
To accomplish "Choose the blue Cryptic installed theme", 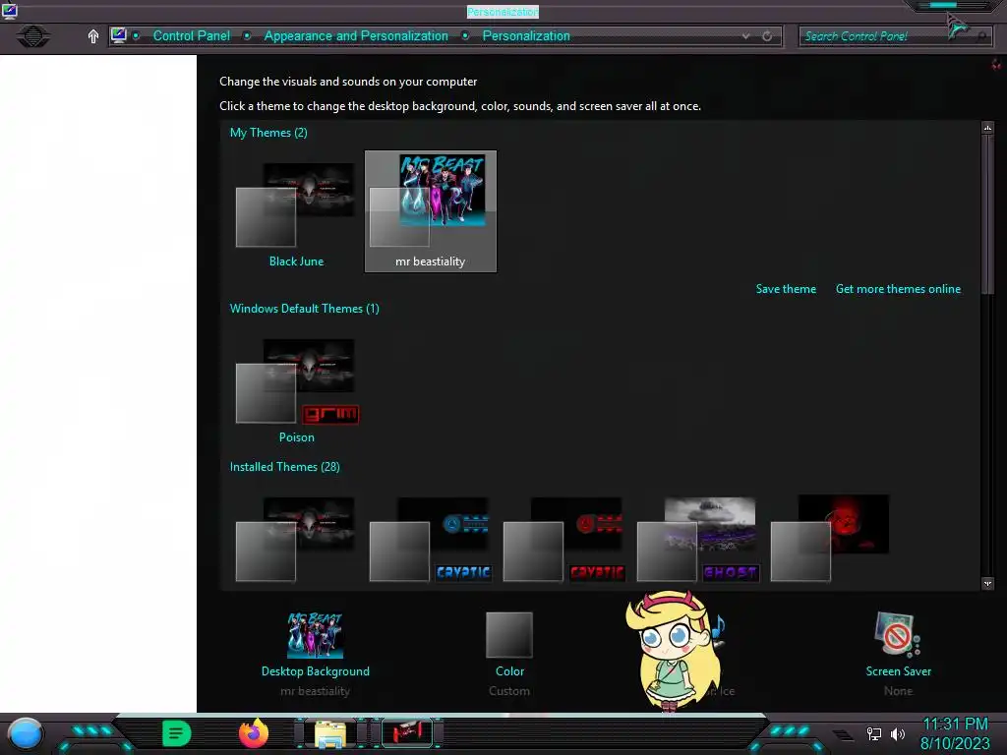I will (x=431, y=540).
